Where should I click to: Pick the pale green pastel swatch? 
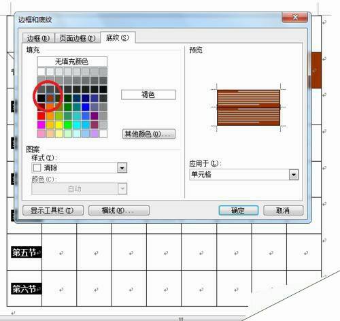click(67, 134)
